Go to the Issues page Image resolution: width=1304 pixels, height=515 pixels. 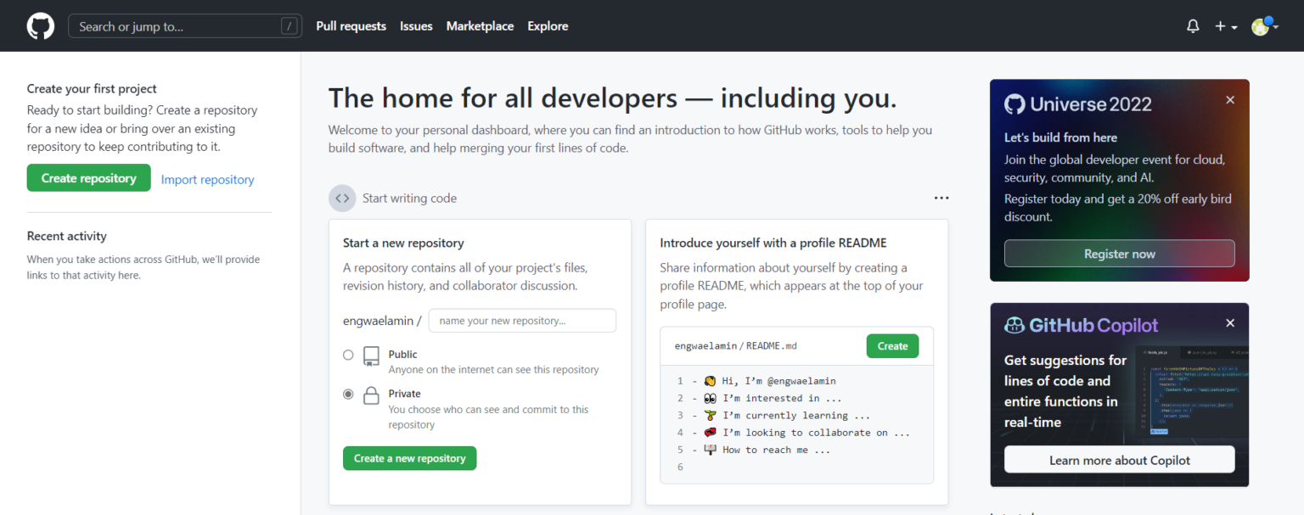[416, 25]
